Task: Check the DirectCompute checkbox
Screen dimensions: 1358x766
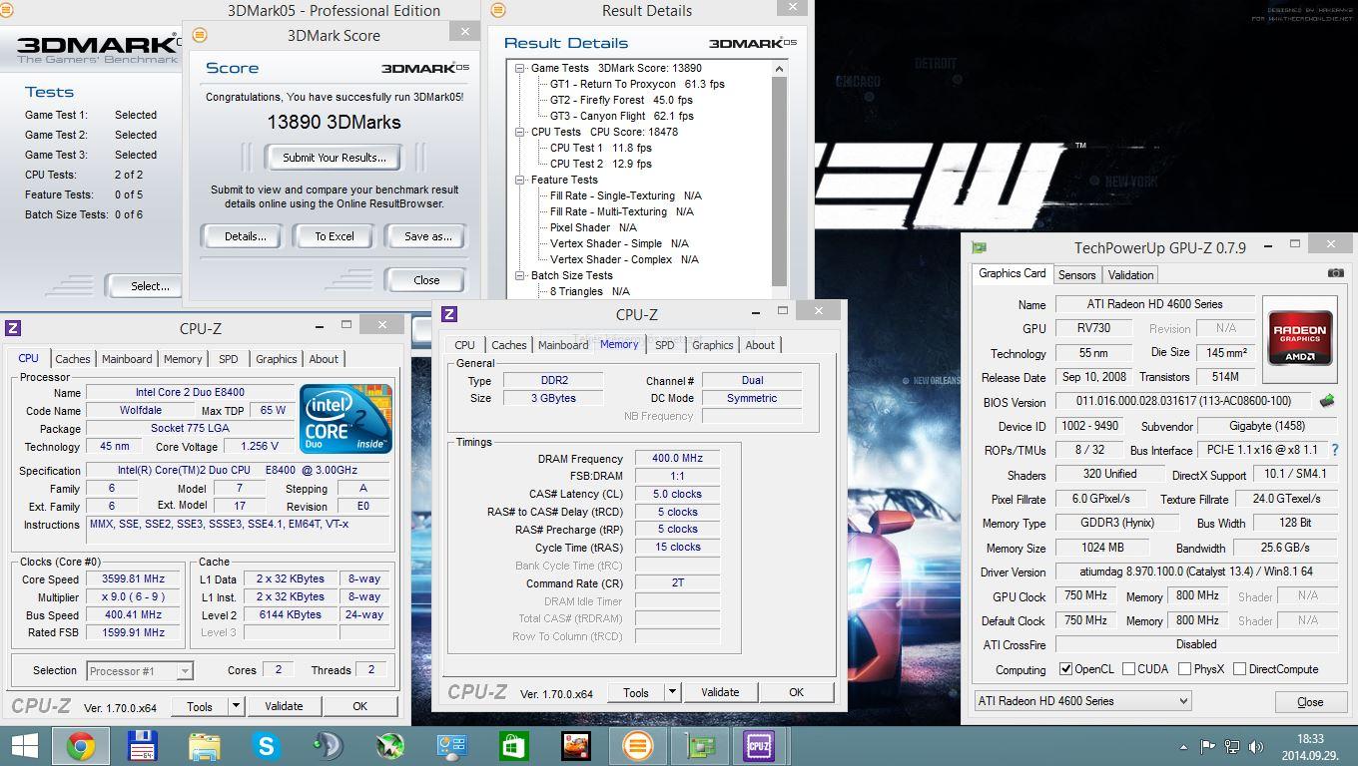Action: coord(1239,669)
